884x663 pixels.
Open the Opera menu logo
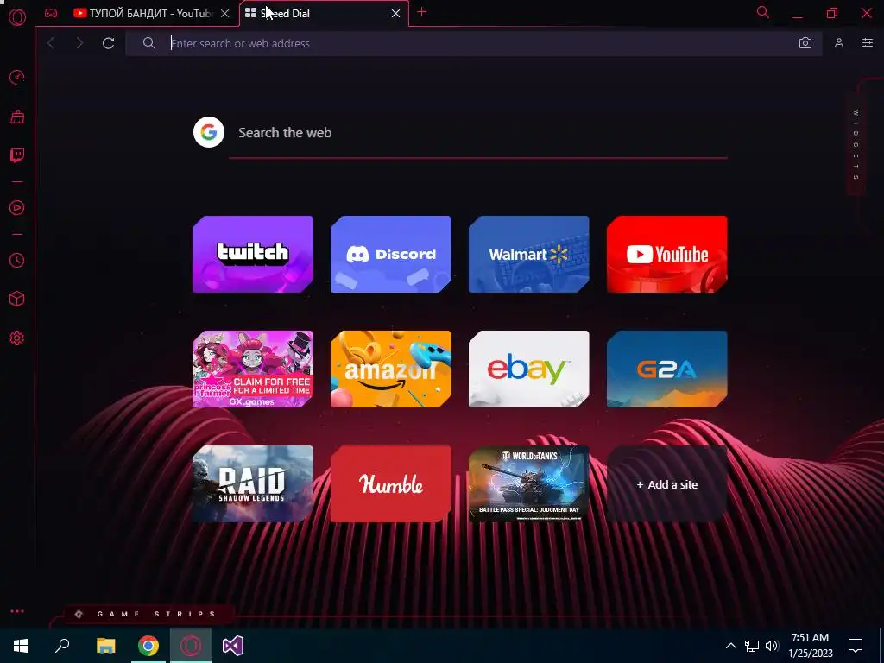(x=17, y=17)
